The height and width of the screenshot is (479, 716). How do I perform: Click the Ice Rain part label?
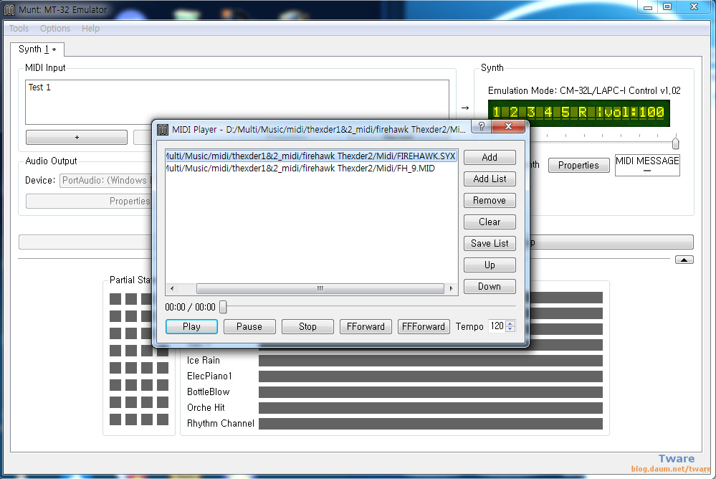204,360
